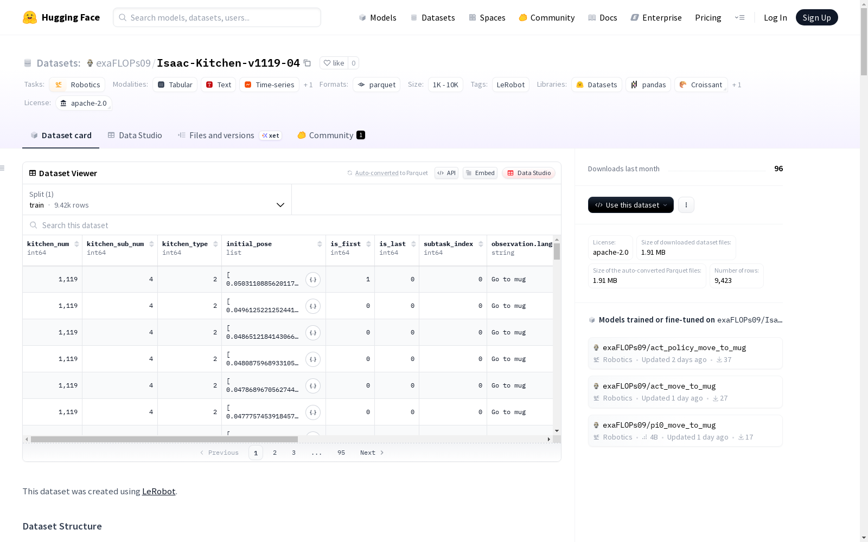Image resolution: width=868 pixels, height=542 pixels.
Task: Sort by kitchen_sub_num column arrows
Action: click(x=151, y=244)
